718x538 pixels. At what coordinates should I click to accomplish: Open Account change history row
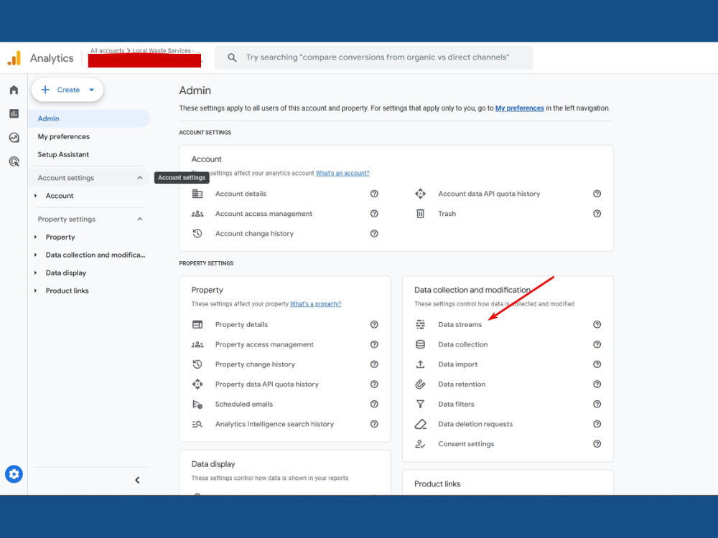[285, 233]
